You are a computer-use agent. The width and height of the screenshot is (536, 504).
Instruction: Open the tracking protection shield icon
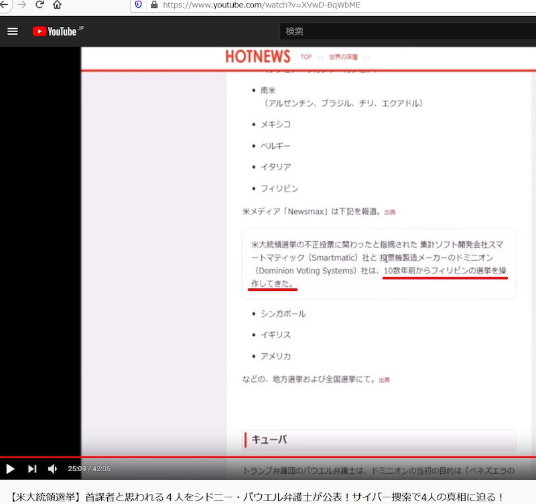click(139, 5)
